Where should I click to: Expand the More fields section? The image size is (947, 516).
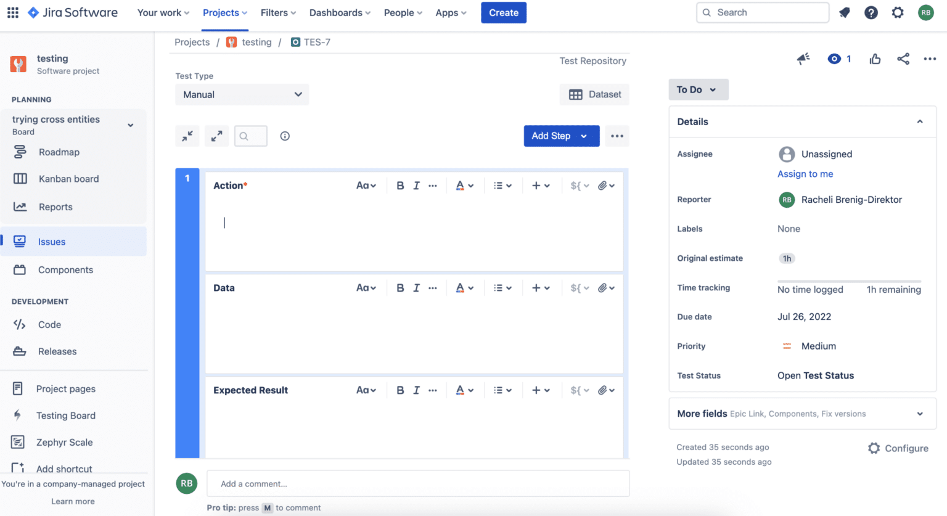[x=920, y=414]
